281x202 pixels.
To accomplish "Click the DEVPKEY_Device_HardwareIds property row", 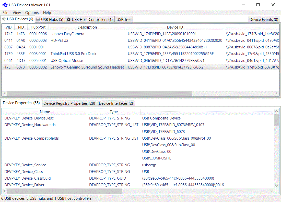I will 29,125.
